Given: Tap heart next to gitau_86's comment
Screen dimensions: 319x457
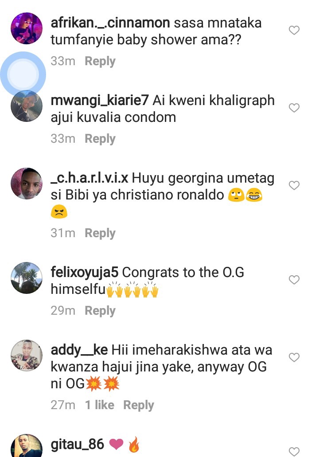Looking at the screenshot, I should coord(294,452).
